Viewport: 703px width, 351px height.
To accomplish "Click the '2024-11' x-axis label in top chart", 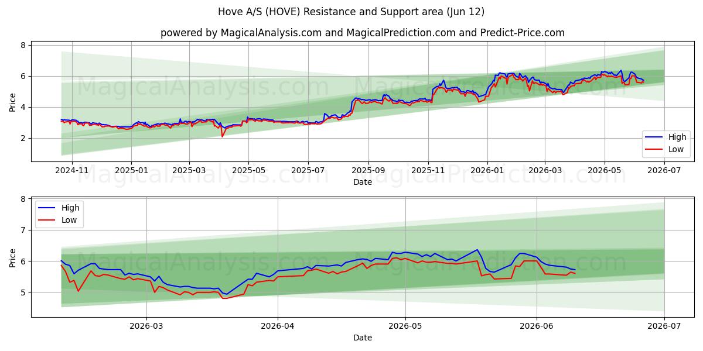I will coord(71,172).
